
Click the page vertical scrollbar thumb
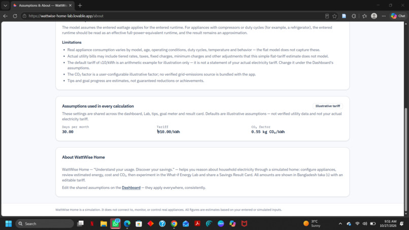click(405, 159)
